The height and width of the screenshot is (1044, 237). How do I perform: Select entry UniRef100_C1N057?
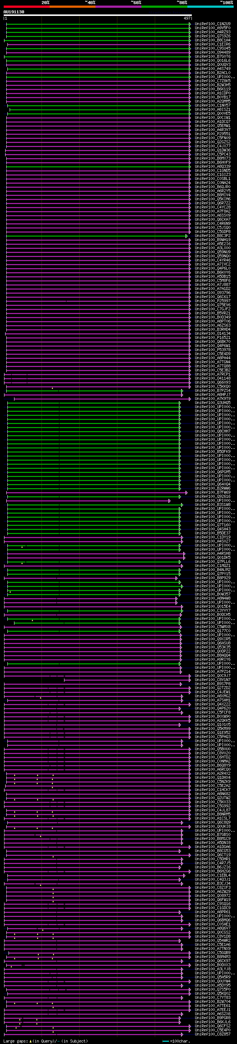click(213, 106)
